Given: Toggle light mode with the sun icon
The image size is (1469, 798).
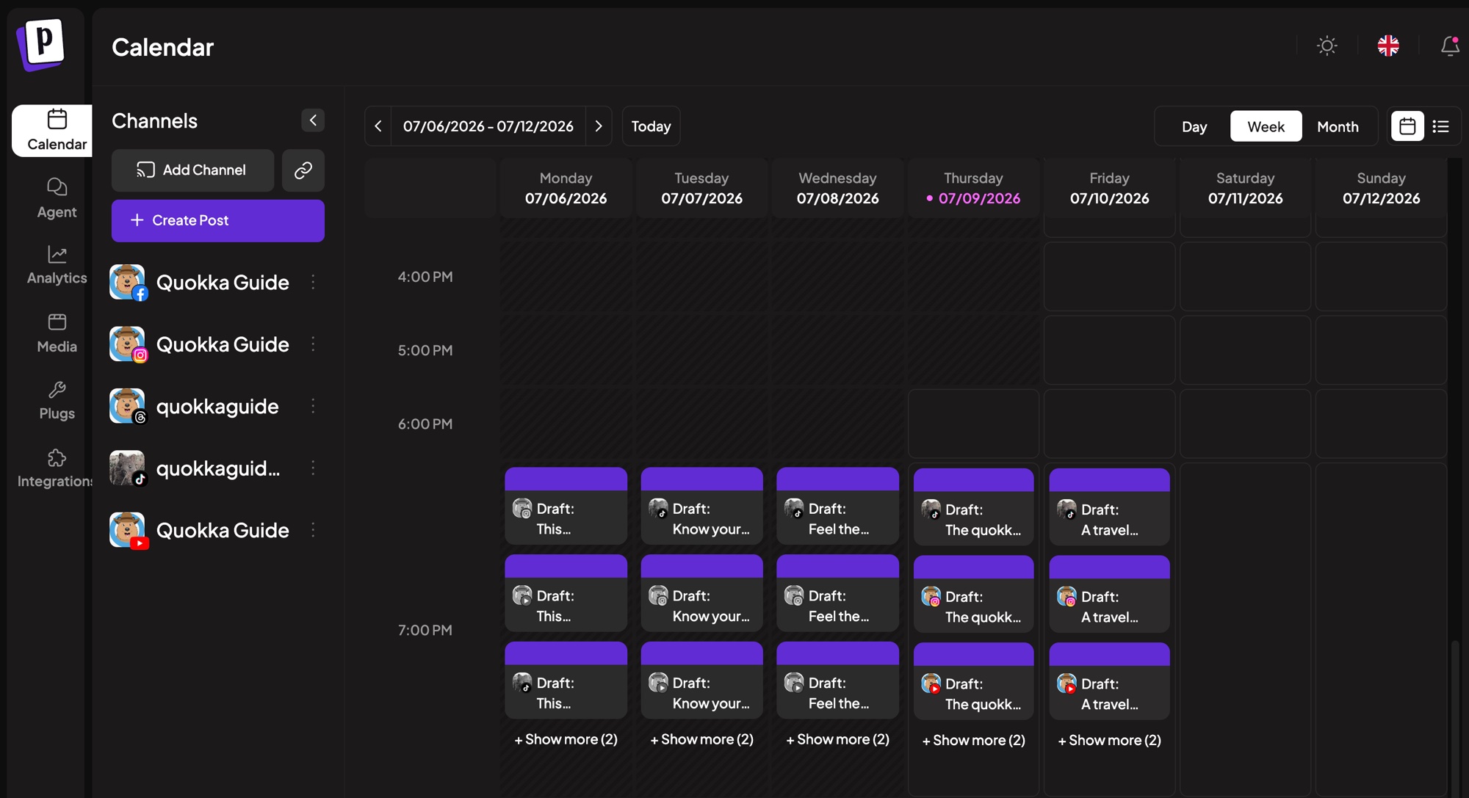Looking at the screenshot, I should tap(1327, 46).
